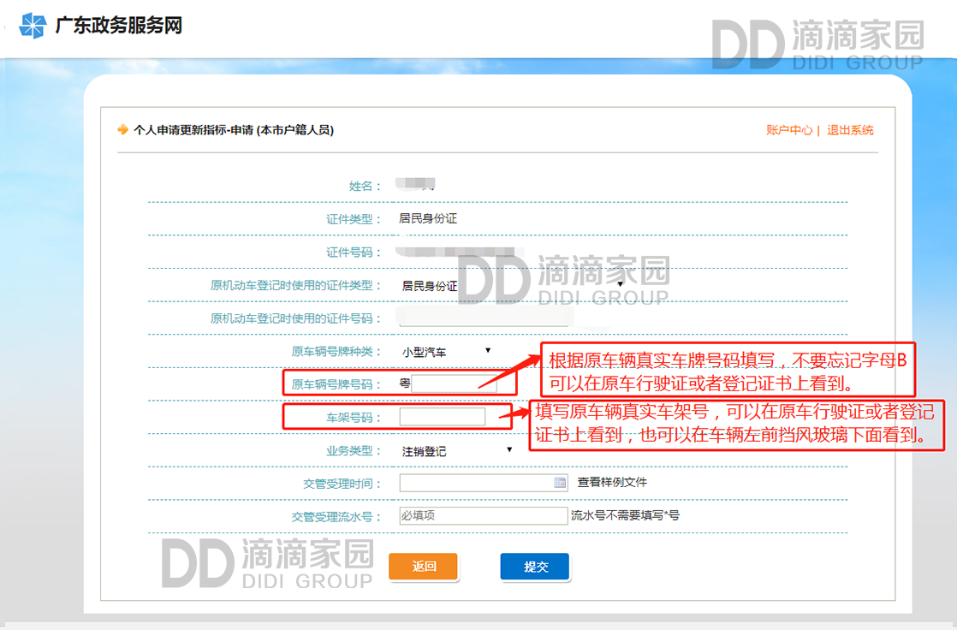
Task: Click the 交管受理流水号 input with 必填项 placeholder
Action: pos(484,516)
